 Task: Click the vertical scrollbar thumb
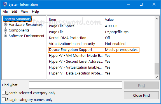(x=157, y=68)
